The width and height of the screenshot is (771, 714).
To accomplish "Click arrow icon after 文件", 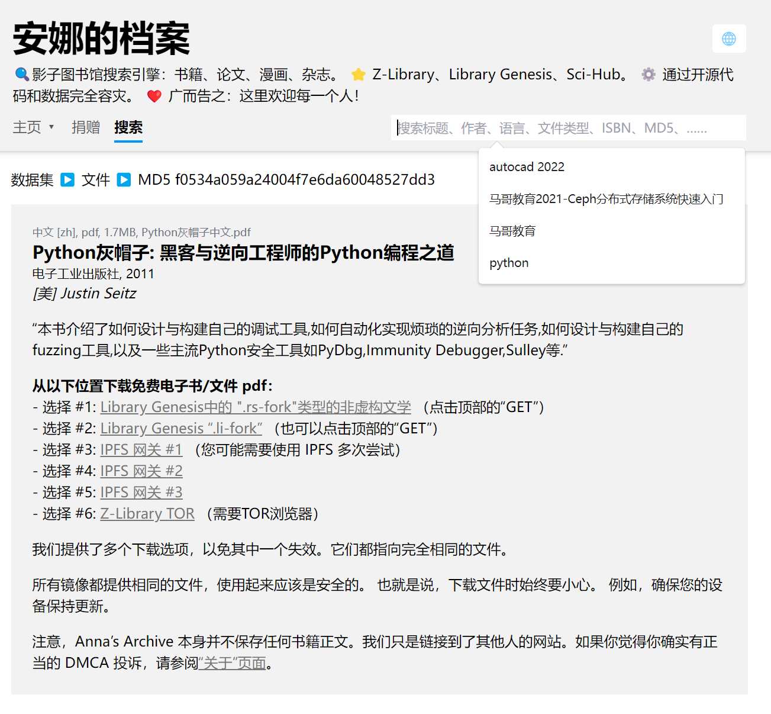I will (x=124, y=179).
